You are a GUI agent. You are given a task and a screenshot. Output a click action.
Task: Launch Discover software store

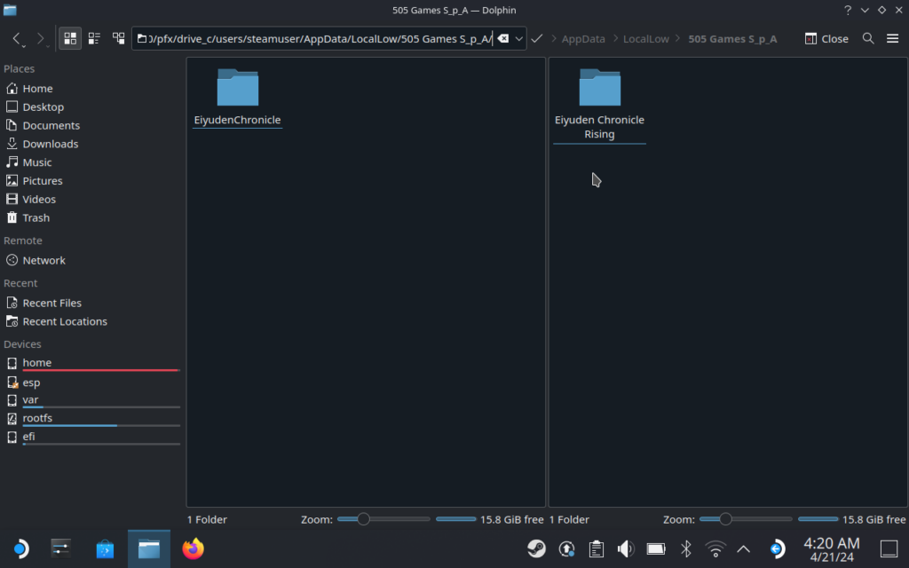105,548
